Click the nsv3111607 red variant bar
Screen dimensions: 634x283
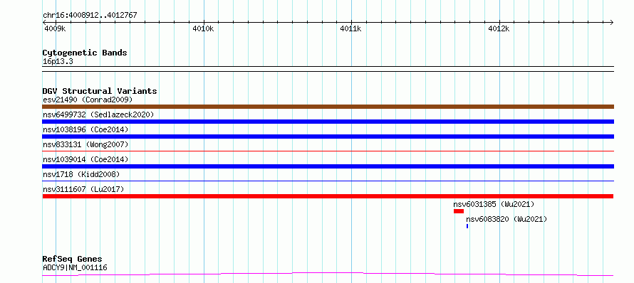click(328, 196)
